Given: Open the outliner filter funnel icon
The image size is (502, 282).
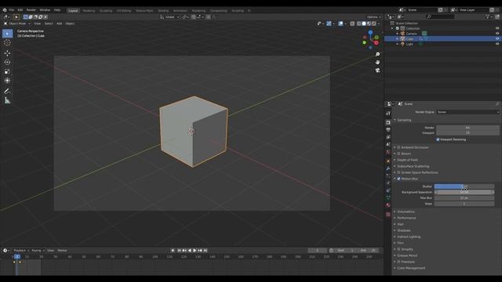Looking at the screenshot, I should [x=487, y=16].
